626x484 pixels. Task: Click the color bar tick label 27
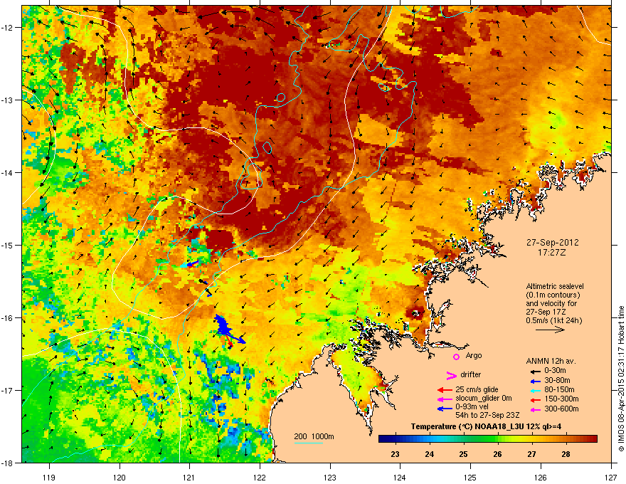pyautogui.click(x=531, y=454)
